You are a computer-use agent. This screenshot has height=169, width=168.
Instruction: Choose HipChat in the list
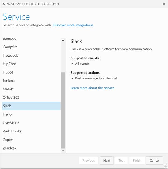tap(9, 64)
